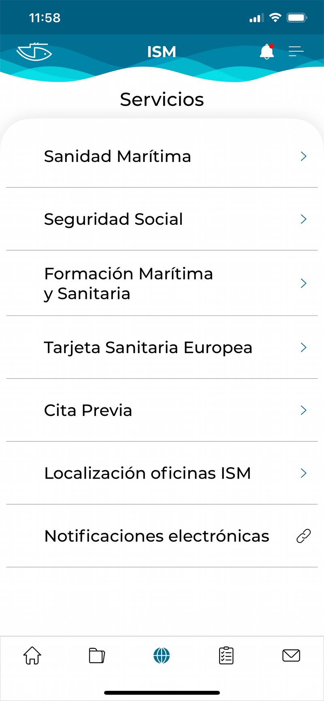Screen dimensions: 324x701
Task: Open notifications bell icon
Action: [267, 51]
